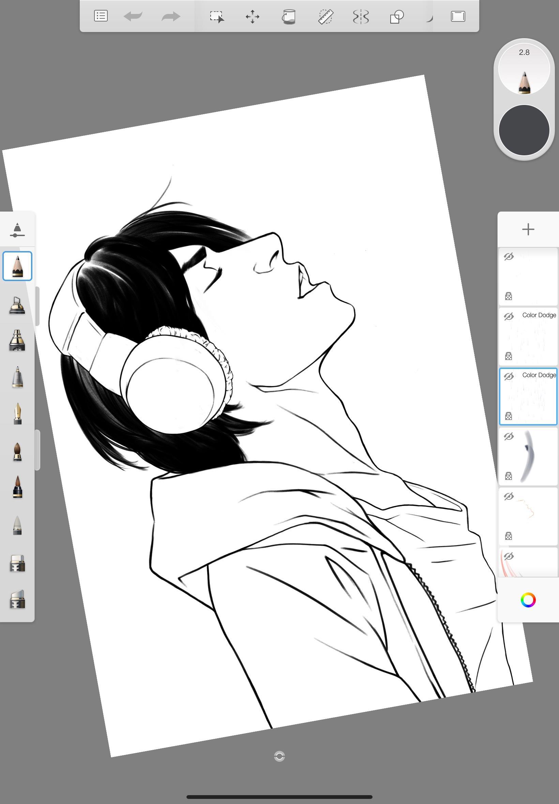Unhide the blue-gray brush stroke layer

(509, 436)
